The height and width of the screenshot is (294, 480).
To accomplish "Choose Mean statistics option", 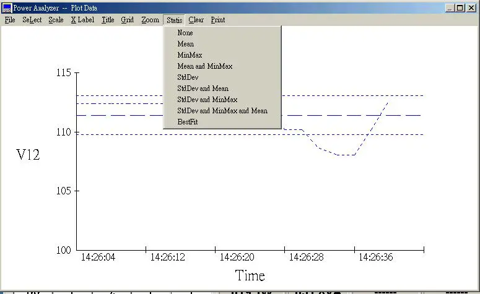I will tap(222, 44).
